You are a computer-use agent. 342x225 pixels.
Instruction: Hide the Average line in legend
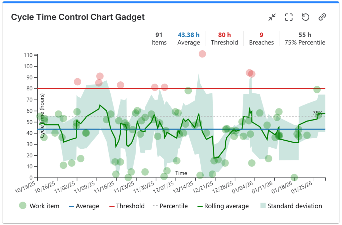[x=84, y=206]
